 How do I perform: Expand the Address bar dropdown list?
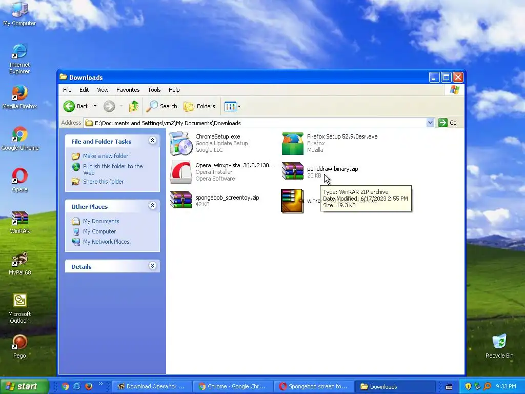[x=430, y=123]
